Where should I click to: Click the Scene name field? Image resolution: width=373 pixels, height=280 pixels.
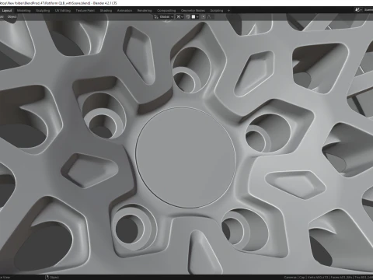pyautogui.click(x=368, y=10)
